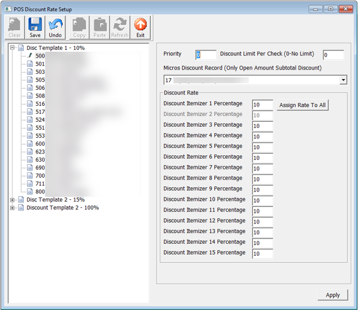Select tree item 524
The width and height of the screenshot is (358, 311).
[x=40, y=120]
